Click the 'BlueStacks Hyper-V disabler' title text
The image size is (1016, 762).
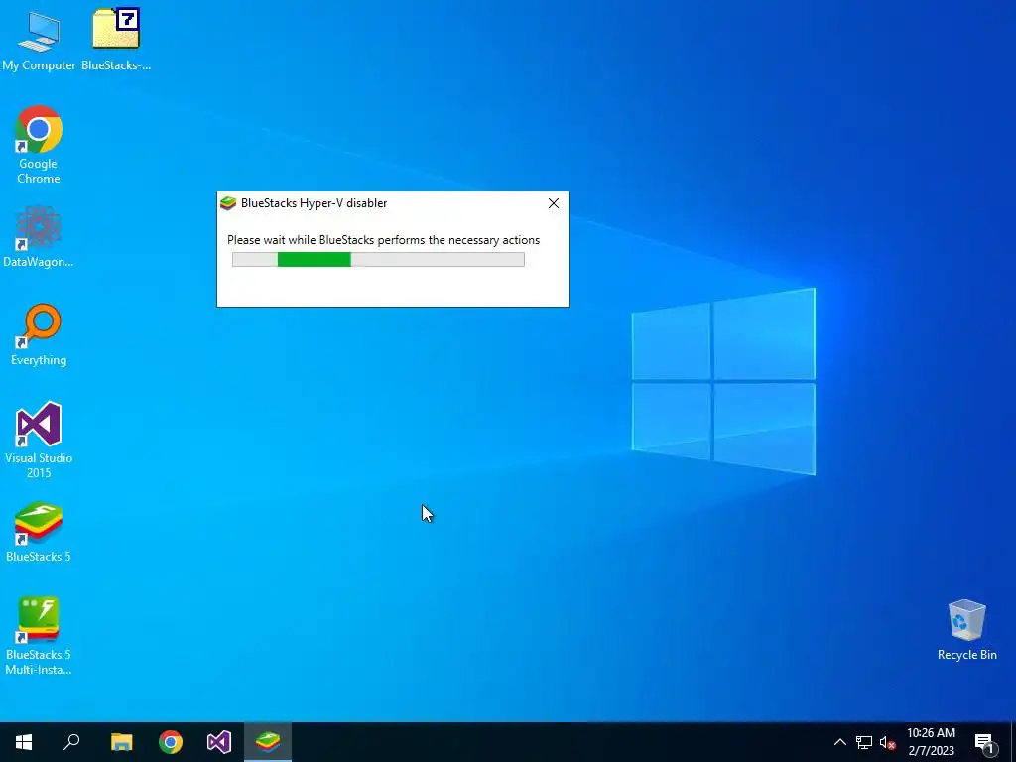tap(315, 203)
